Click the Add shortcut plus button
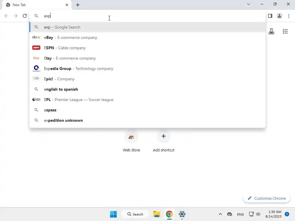This screenshot has height=221, width=295. click(x=164, y=136)
